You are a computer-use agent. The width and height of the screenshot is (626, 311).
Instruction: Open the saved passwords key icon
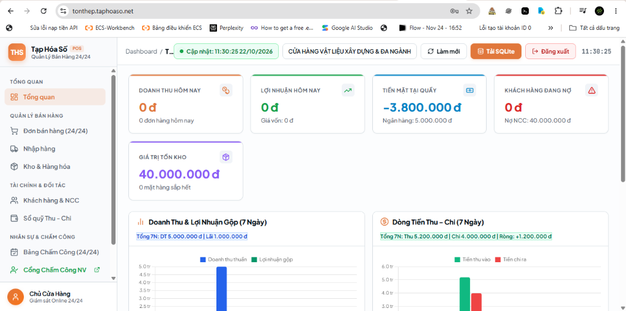(454, 11)
